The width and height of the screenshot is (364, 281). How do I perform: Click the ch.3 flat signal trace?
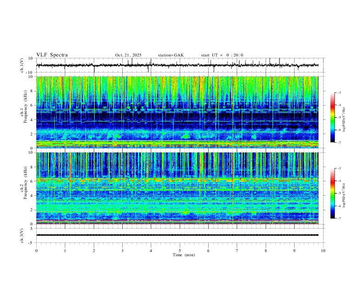(177, 235)
